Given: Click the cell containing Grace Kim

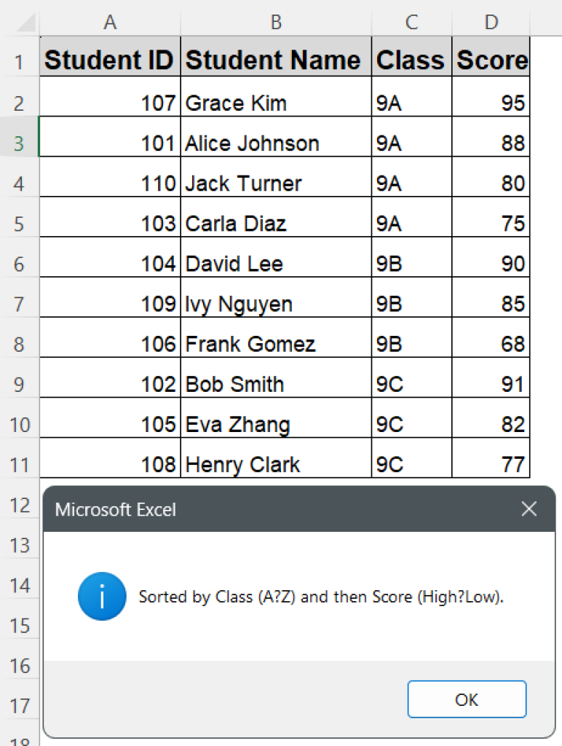Looking at the screenshot, I should [x=275, y=102].
